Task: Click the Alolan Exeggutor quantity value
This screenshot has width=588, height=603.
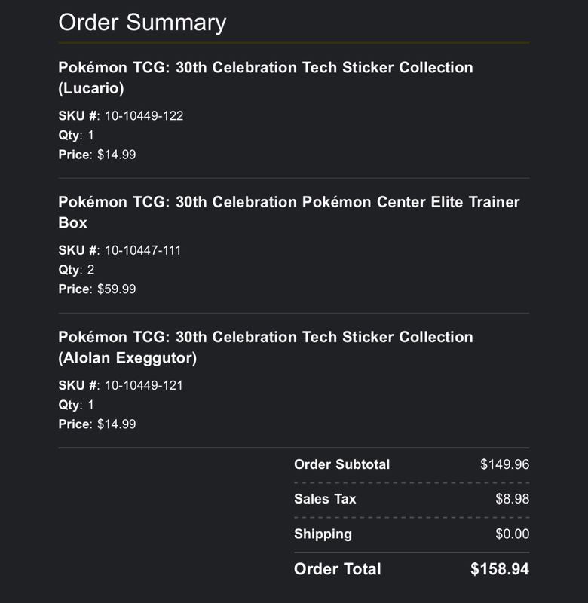Action: point(90,405)
